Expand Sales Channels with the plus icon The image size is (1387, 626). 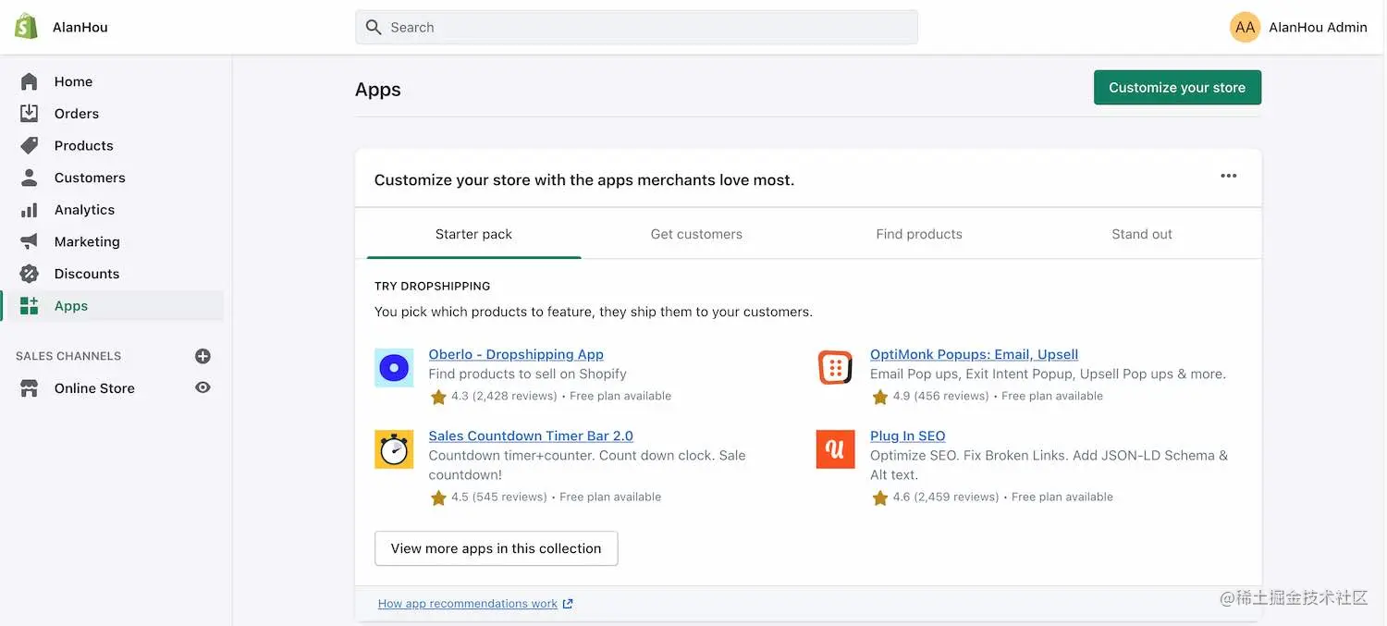203,355
